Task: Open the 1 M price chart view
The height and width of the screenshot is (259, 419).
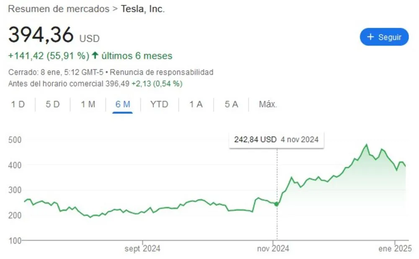Action: (87, 104)
